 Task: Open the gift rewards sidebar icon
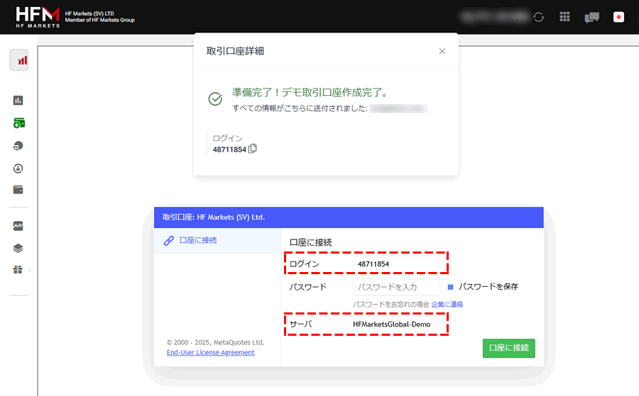point(18,270)
